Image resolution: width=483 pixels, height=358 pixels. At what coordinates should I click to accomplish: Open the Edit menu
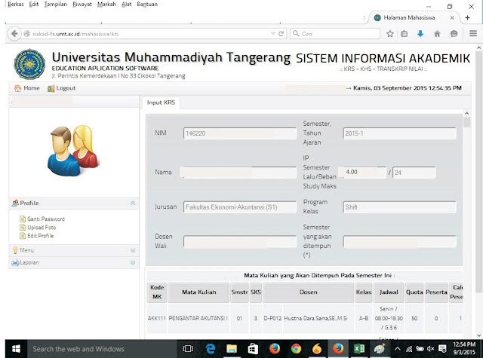pos(33,4)
